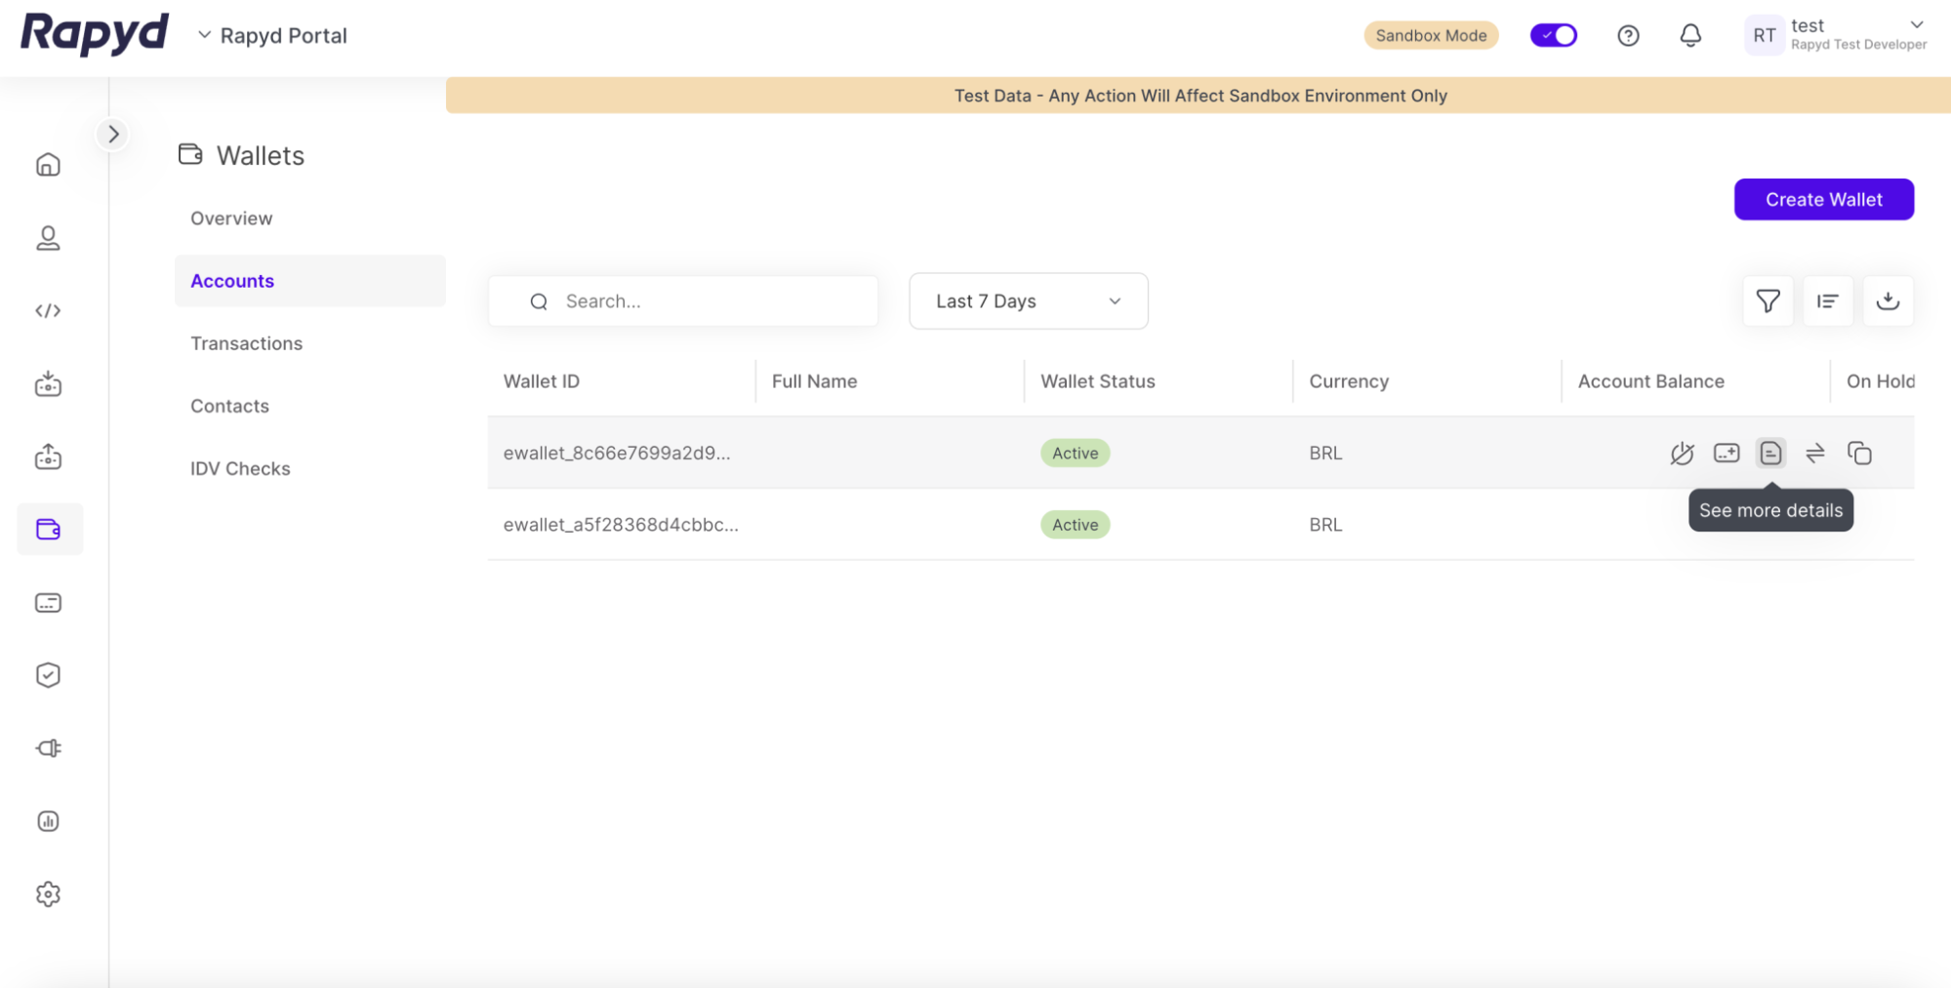The width and height of the screenshot is (1951, 988).
Task: Open the developers code icon
Action: coord(48,311)
